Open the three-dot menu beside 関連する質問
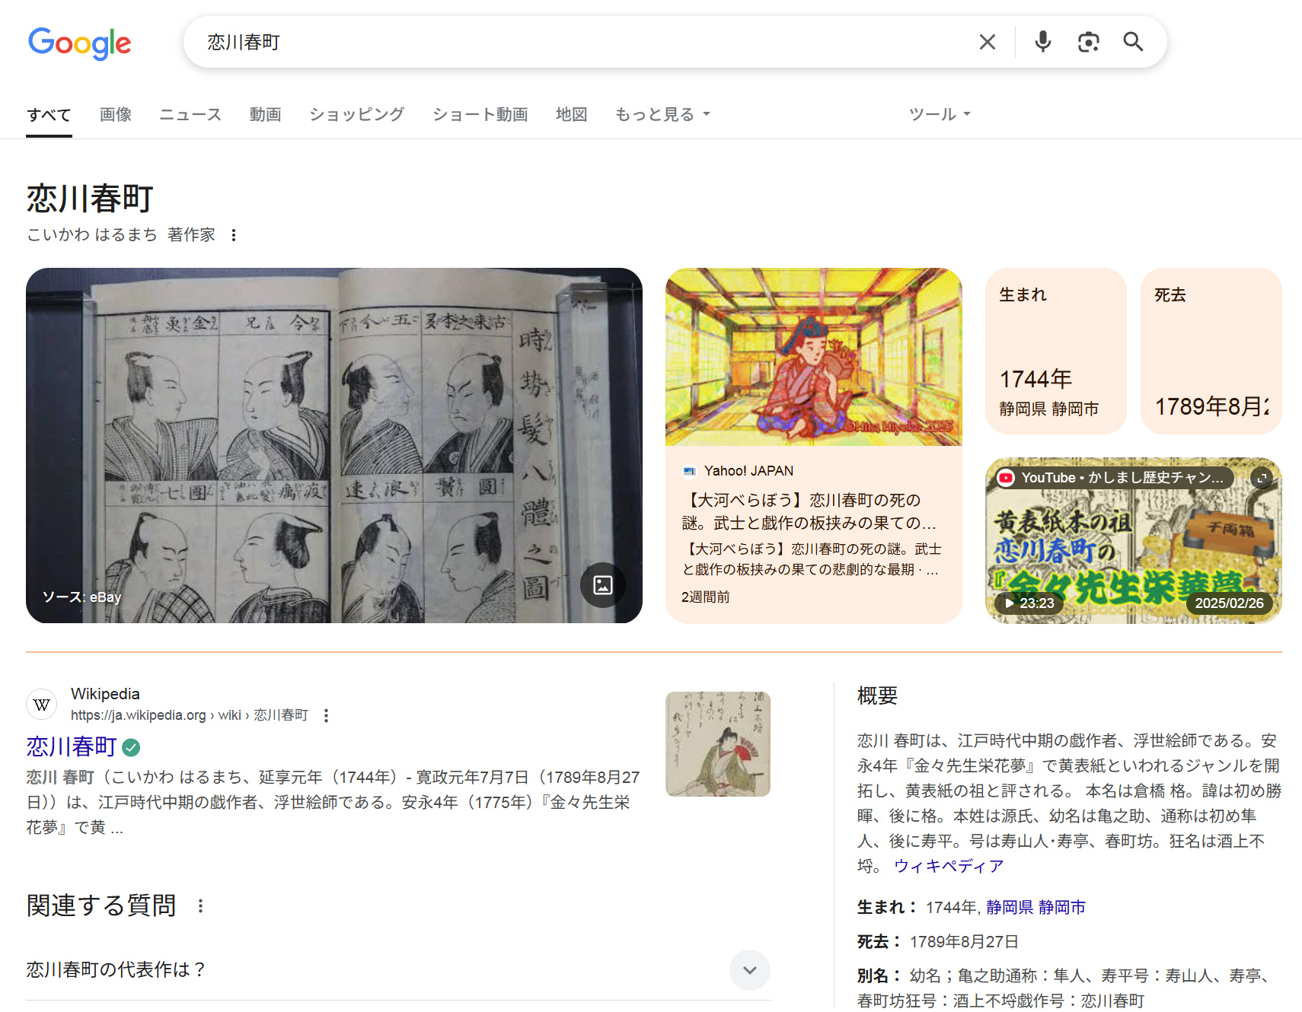The height and width of the screenshot is (1012, 1302). 200,905
